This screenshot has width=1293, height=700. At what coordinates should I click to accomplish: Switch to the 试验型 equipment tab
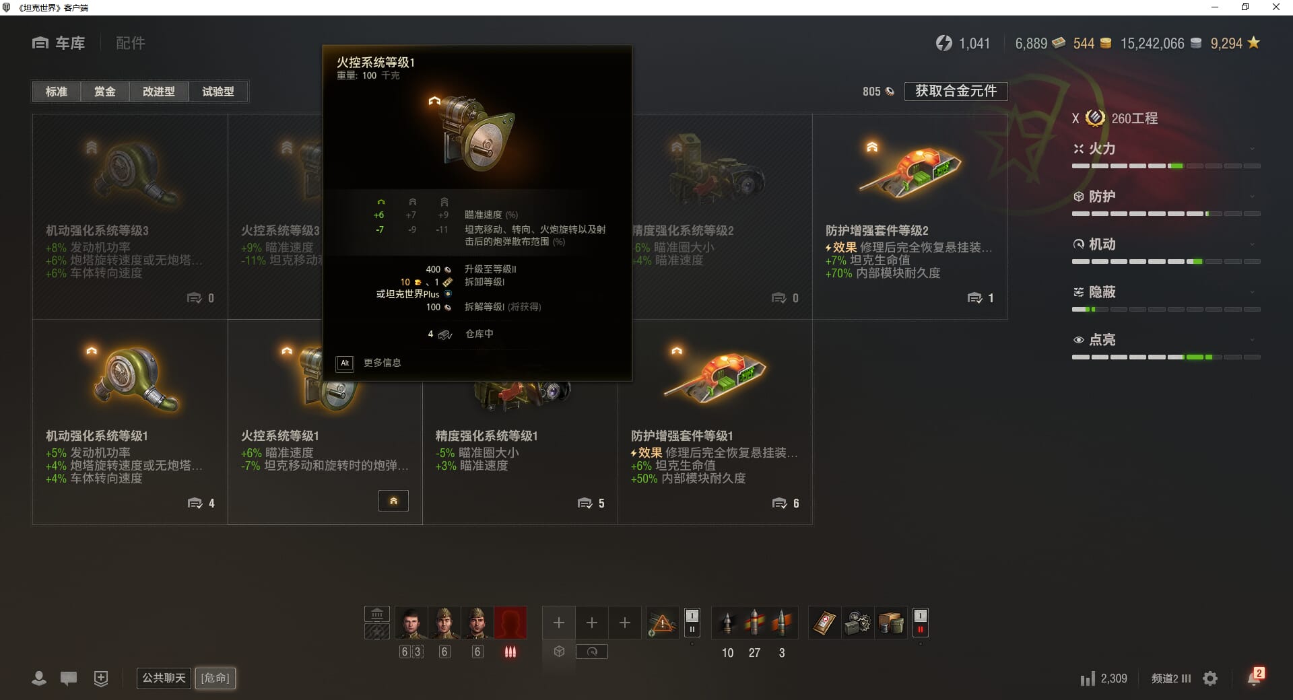[218, 92]
